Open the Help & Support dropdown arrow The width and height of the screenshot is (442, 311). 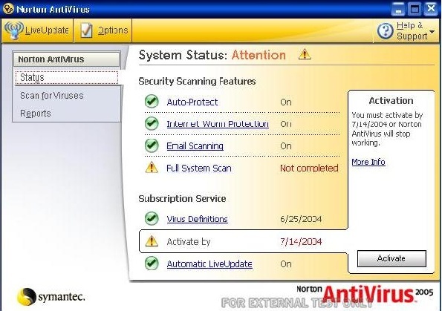[x=432, y=31]
